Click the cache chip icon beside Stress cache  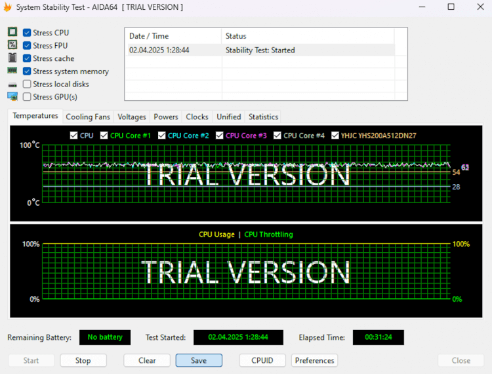pos(12,58)
